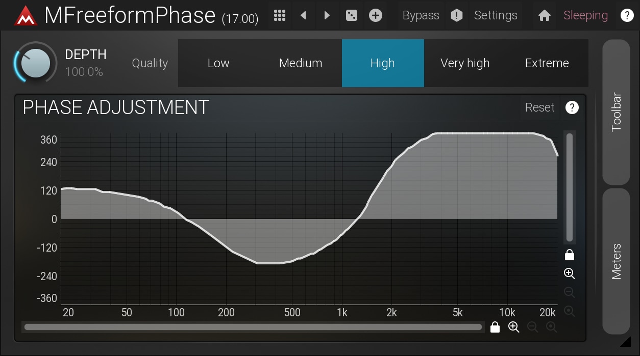Image resolution: width=640 pixels, height=356 pixels.
Task: Click the home icon
Action: tap(545, 15)
